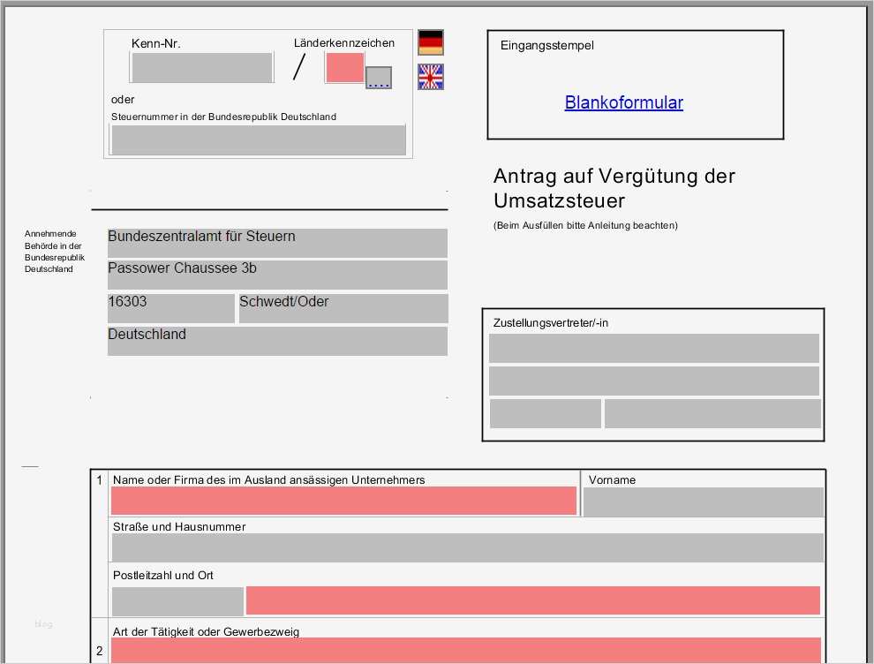Image resolution: width=874 pixels, height=664 pixels.
Task: Click the first Zustellungsvertreter input field
Action: click(653, 348)
